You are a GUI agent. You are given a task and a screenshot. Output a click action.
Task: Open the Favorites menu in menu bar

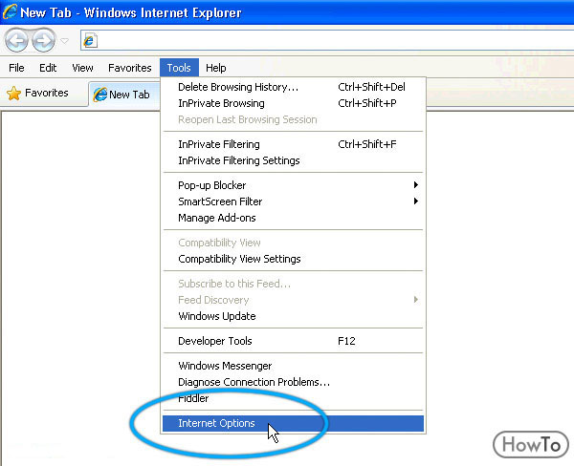129,68
